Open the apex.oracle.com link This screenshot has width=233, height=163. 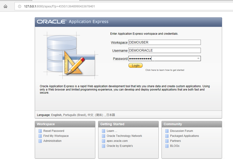[117, 141]
